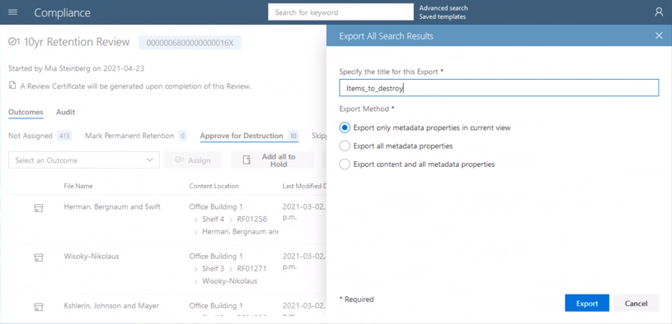
Task: Click the Assign button
Action: [193, 160]
